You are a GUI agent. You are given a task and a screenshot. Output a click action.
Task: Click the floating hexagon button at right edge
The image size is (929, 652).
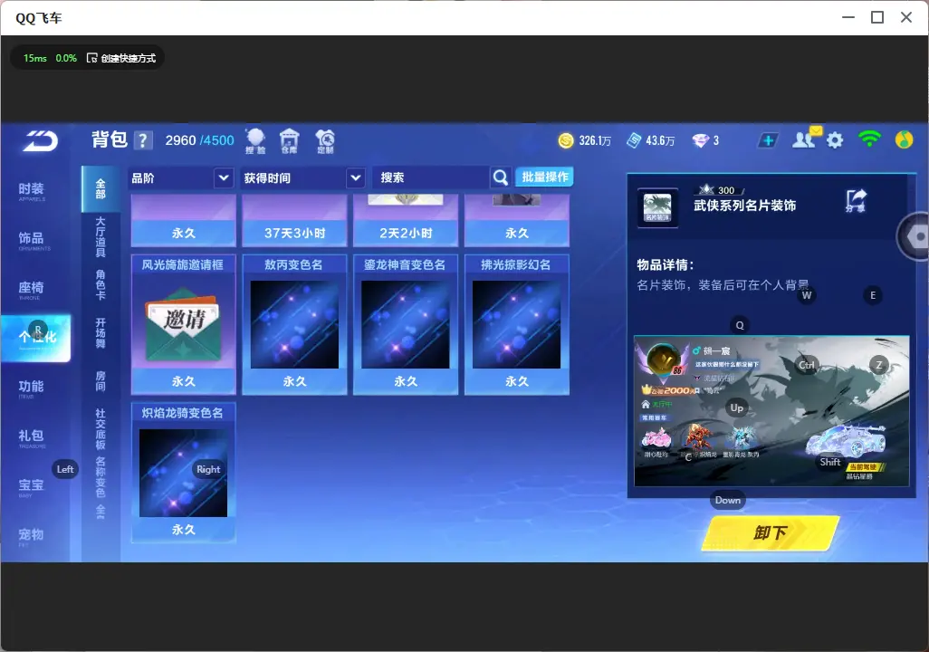coord(915,236)
